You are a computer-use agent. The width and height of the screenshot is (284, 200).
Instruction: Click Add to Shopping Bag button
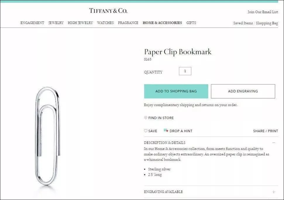176,91
